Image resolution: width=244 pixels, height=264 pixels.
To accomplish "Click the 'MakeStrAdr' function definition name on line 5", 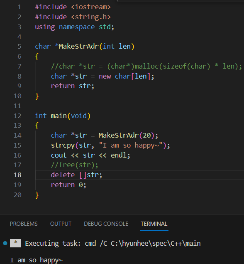I will 79,46.
